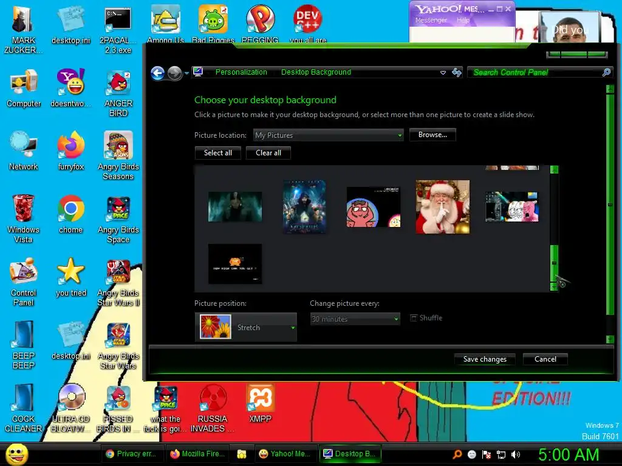This screenshot has height=466, width=622.
Task: Select the BEEP BEEP desktop icon
Action: 24,345
